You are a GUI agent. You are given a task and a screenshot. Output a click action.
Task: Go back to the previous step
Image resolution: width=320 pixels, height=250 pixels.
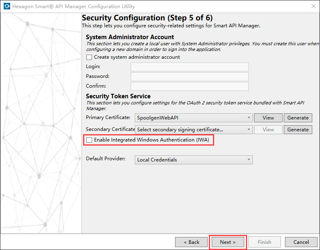191,242
